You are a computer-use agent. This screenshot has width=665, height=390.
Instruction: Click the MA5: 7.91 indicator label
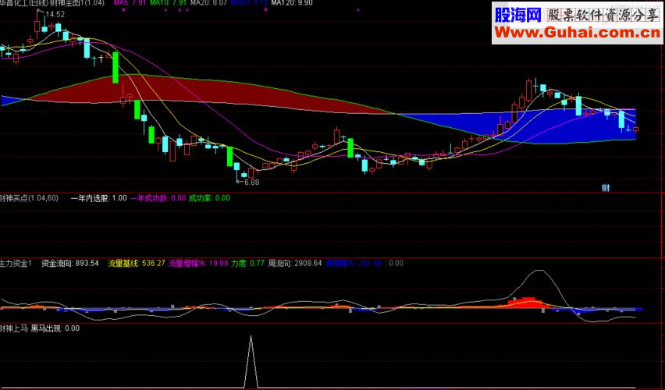130,3
